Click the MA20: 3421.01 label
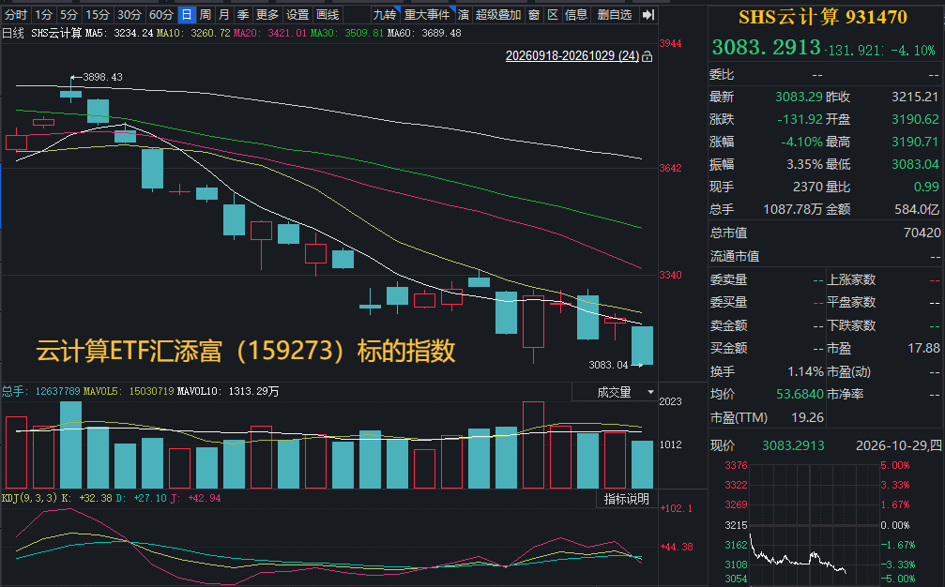This screenshot has height=587, width=945. coord(270,33)
